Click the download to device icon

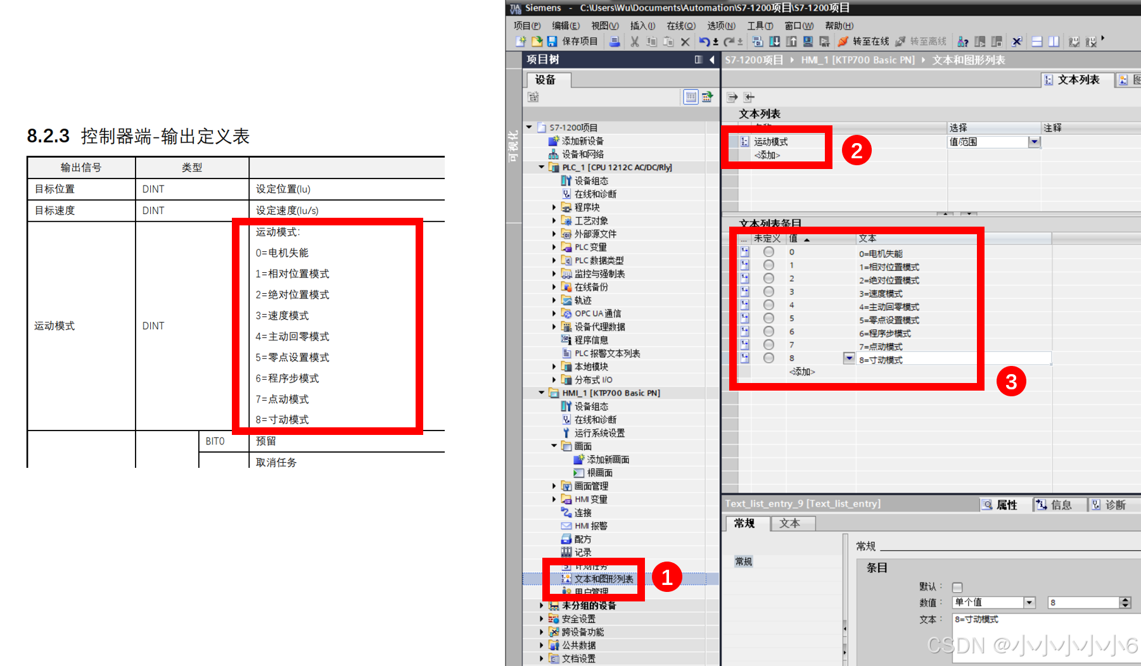tap(774, 42)
